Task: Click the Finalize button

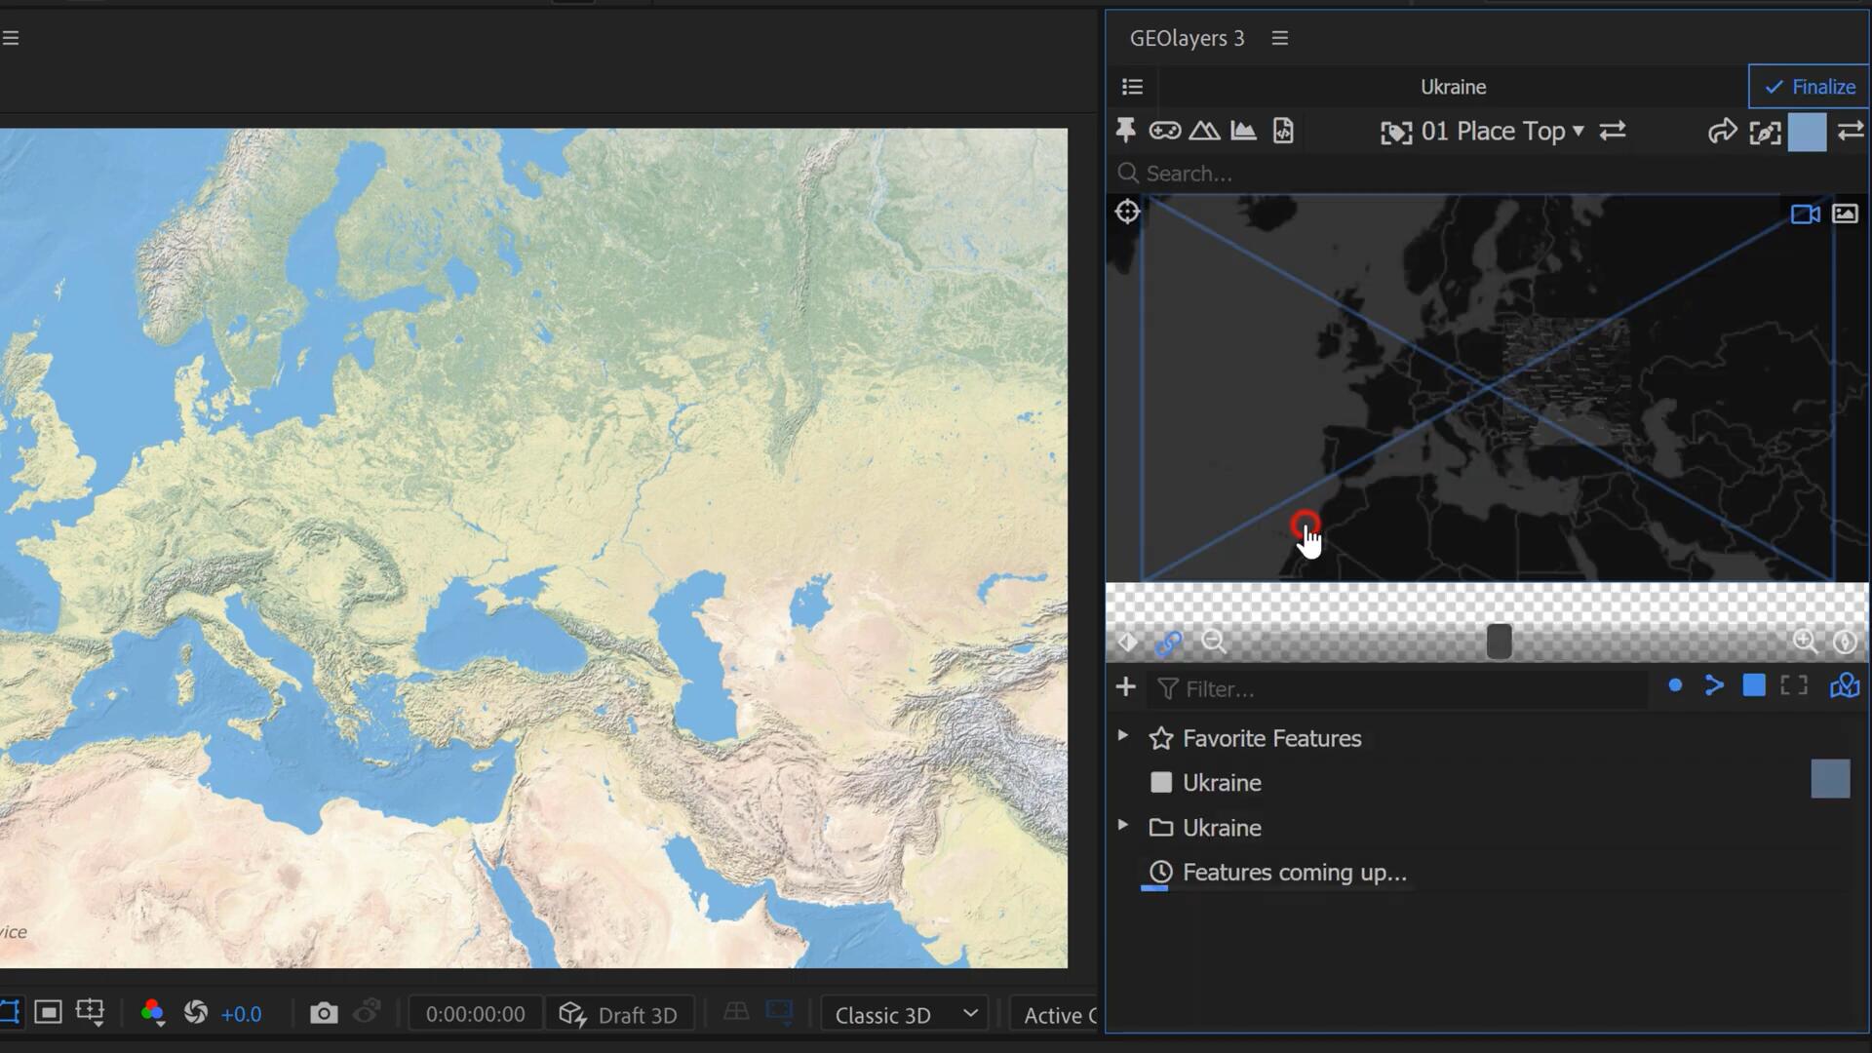Action: (x=1810, y=87)
